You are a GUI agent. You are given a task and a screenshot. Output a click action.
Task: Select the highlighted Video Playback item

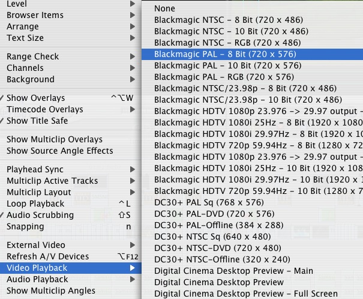pyautogui.click(x=71, y=268)
